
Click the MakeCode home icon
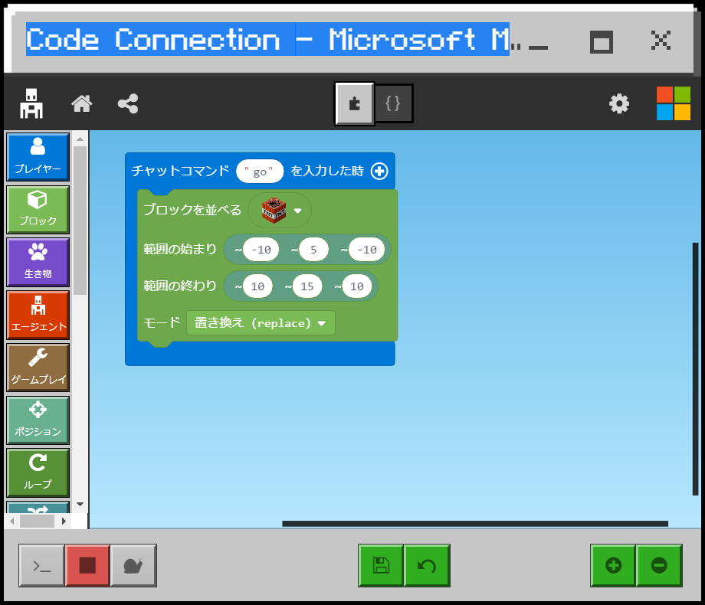(82, 102)
